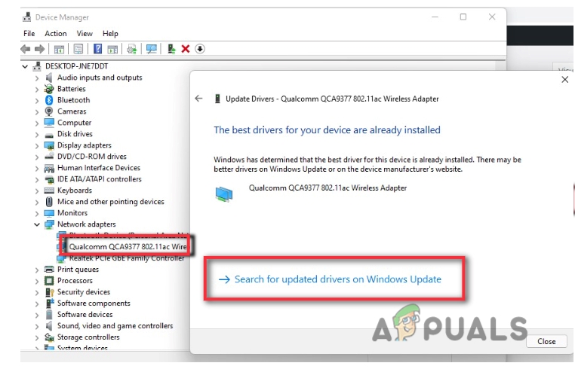The width and height of the screenshot is (575, 369).
Task: Select Software devices tree item
Action: 85,315
